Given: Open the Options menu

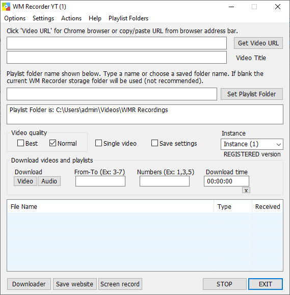Looking at the screenshot, I should [15, 18].
